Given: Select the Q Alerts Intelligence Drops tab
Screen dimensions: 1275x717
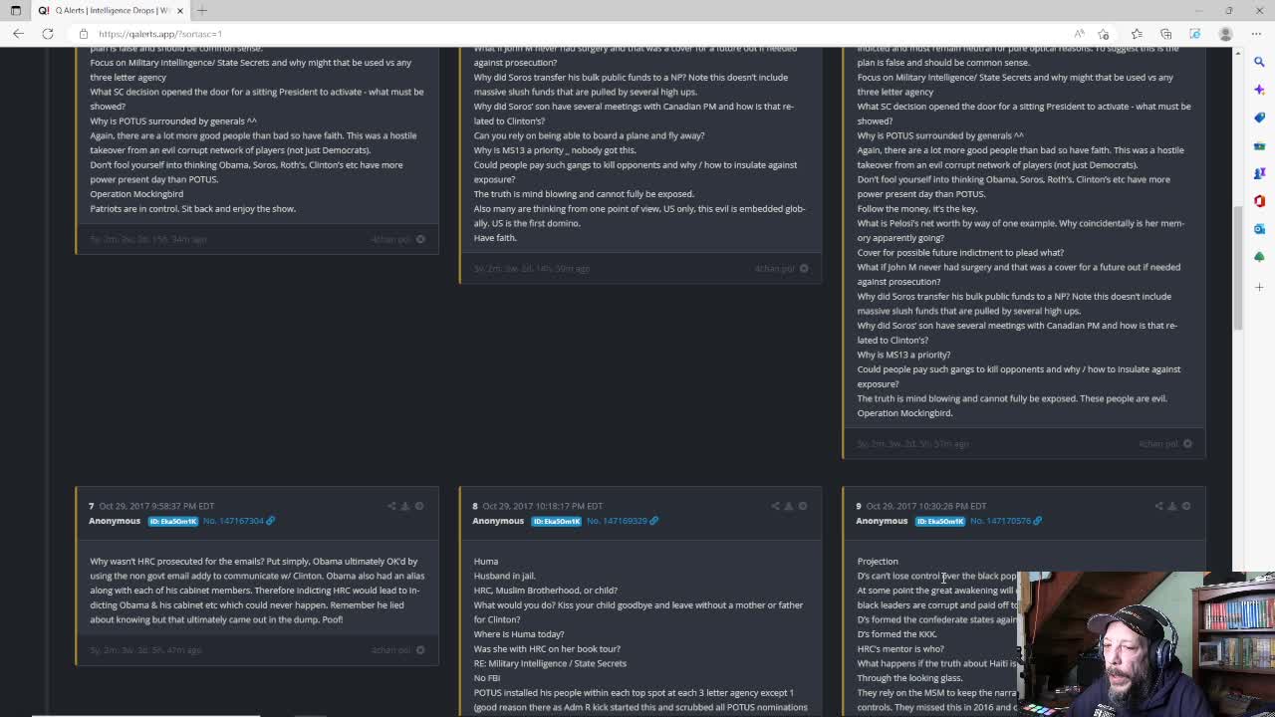Looking at the screenshot, I should (110, 10).
